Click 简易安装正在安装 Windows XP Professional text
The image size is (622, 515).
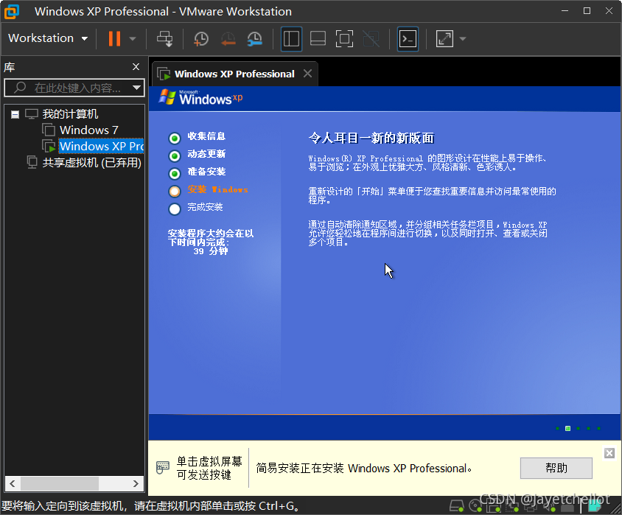[x=364, y=469]
